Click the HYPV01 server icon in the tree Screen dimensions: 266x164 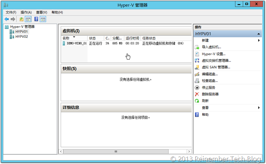tap(12, 32)
